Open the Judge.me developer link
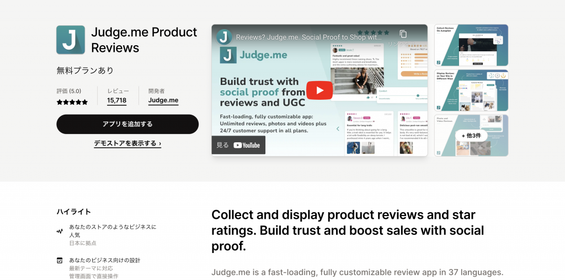 click(x=163, y=100)
